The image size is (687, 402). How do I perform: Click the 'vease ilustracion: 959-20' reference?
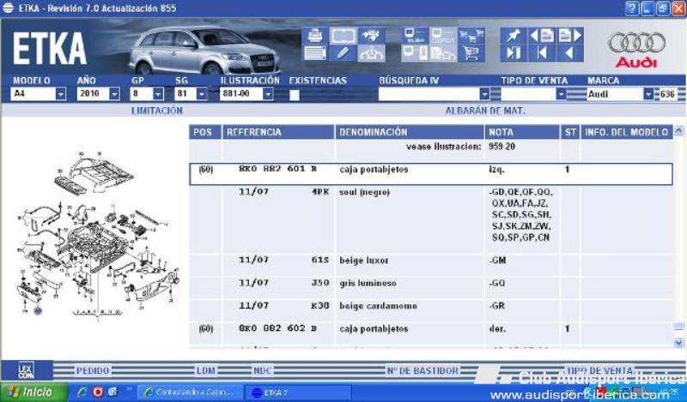pos(460,147)
